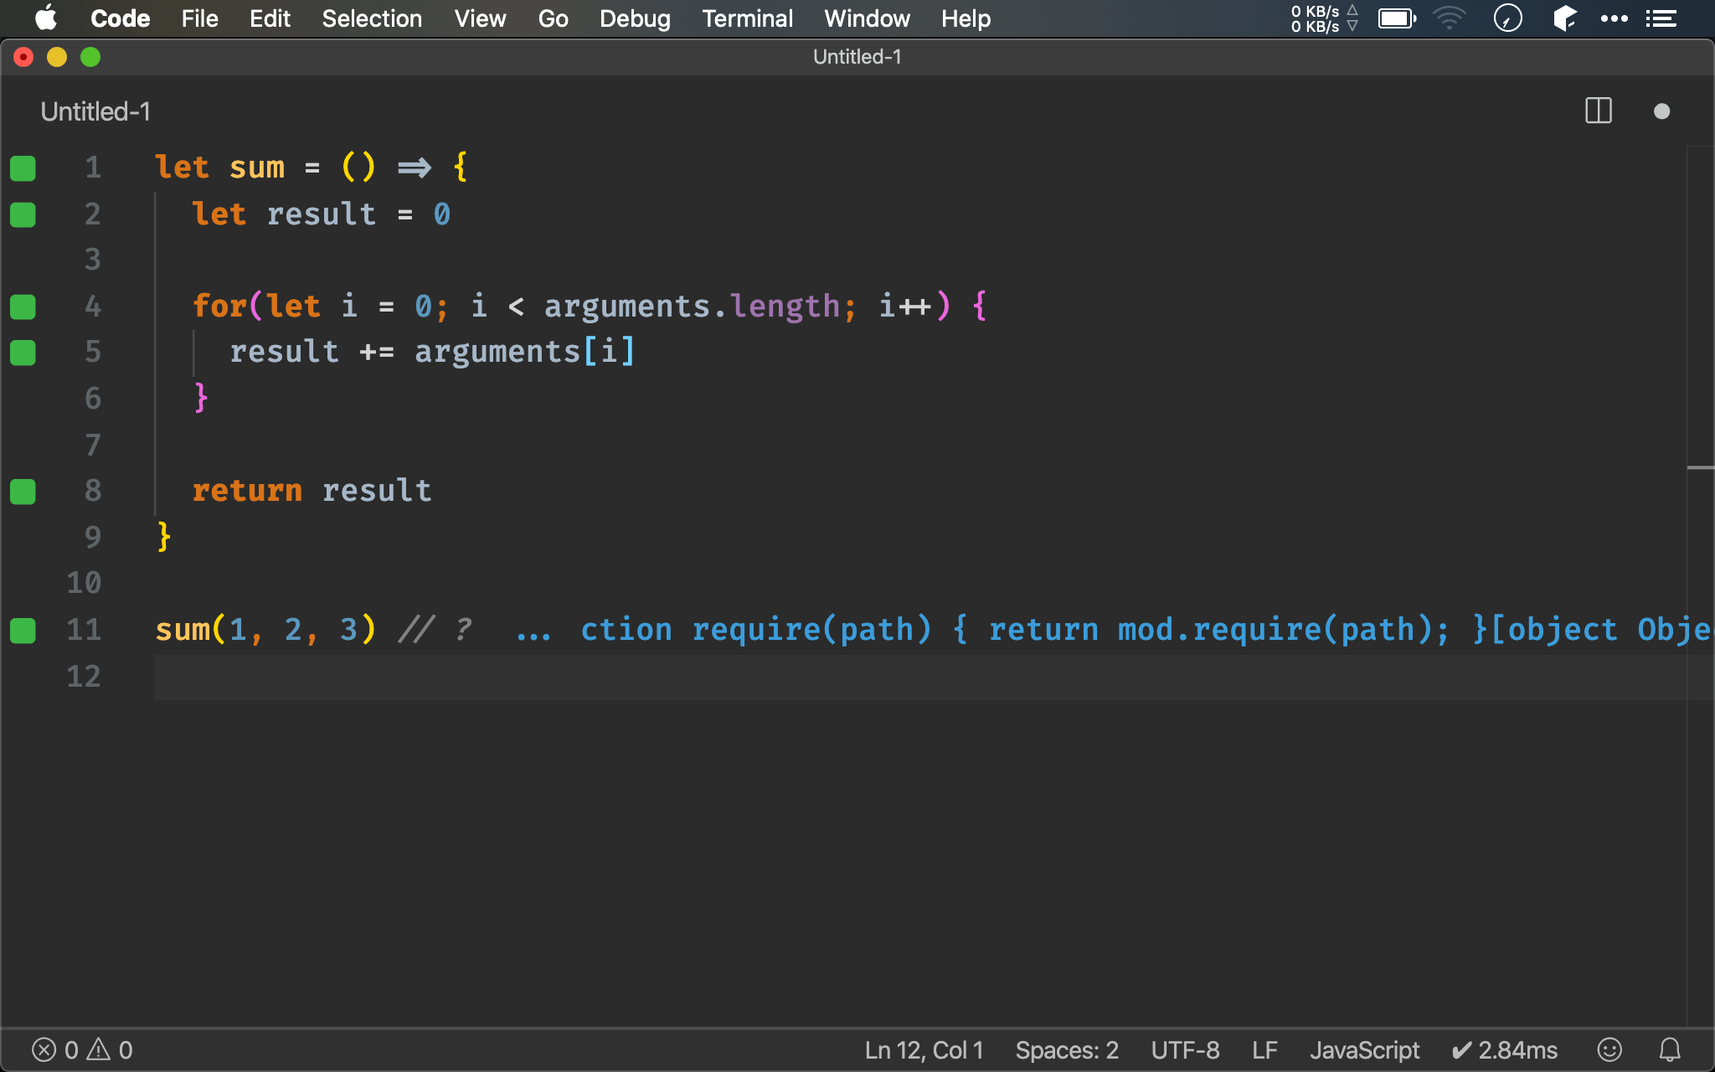Click the warnings triangle icon in status bar
The width and height of the screenshot is (1715, 1072).
(99, 1049)
